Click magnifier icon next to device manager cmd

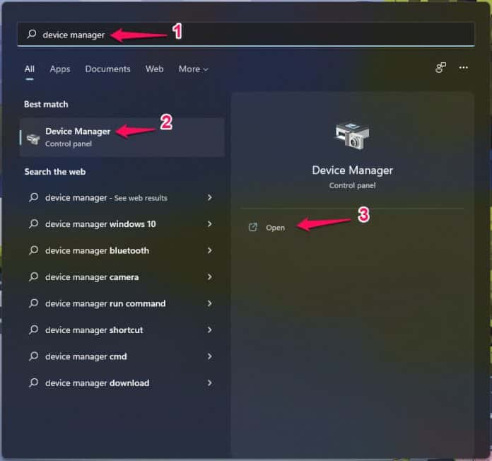[33, 356]
